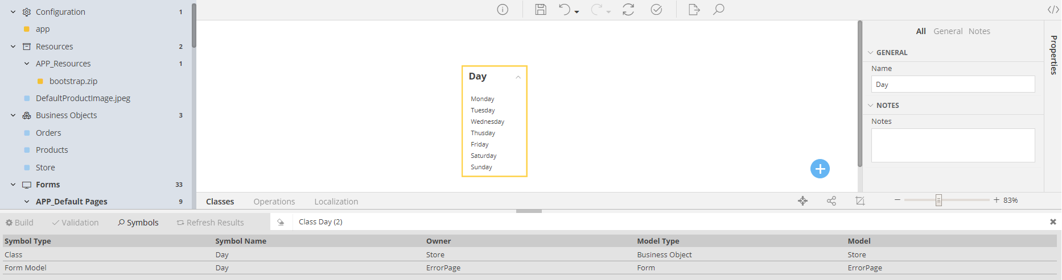The width and height of the screenshot is (1062, 280).
Task: Open search with the magnifier icon
Action: 719,10
